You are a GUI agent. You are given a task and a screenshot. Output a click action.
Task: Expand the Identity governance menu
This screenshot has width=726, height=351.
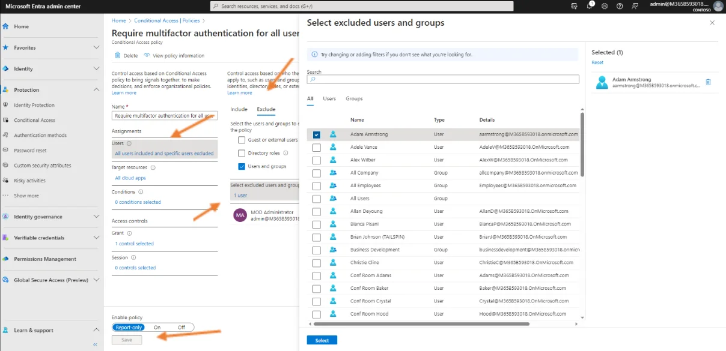coord(96,217)
